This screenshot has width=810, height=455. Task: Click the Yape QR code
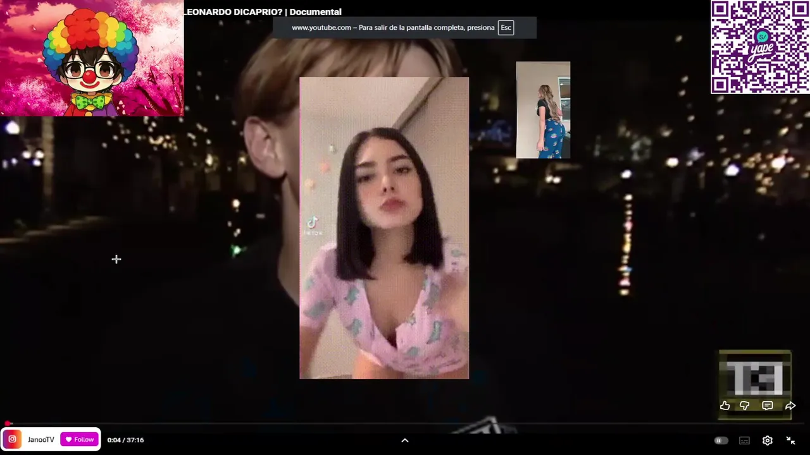click(x=760, y=47)
